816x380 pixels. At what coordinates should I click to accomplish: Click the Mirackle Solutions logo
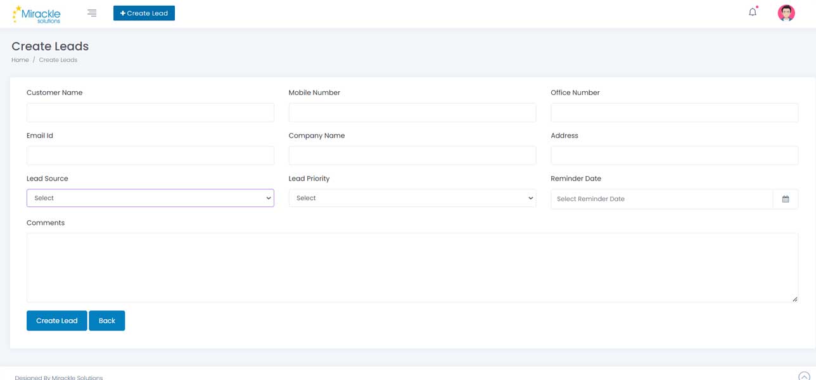(37, 14)
